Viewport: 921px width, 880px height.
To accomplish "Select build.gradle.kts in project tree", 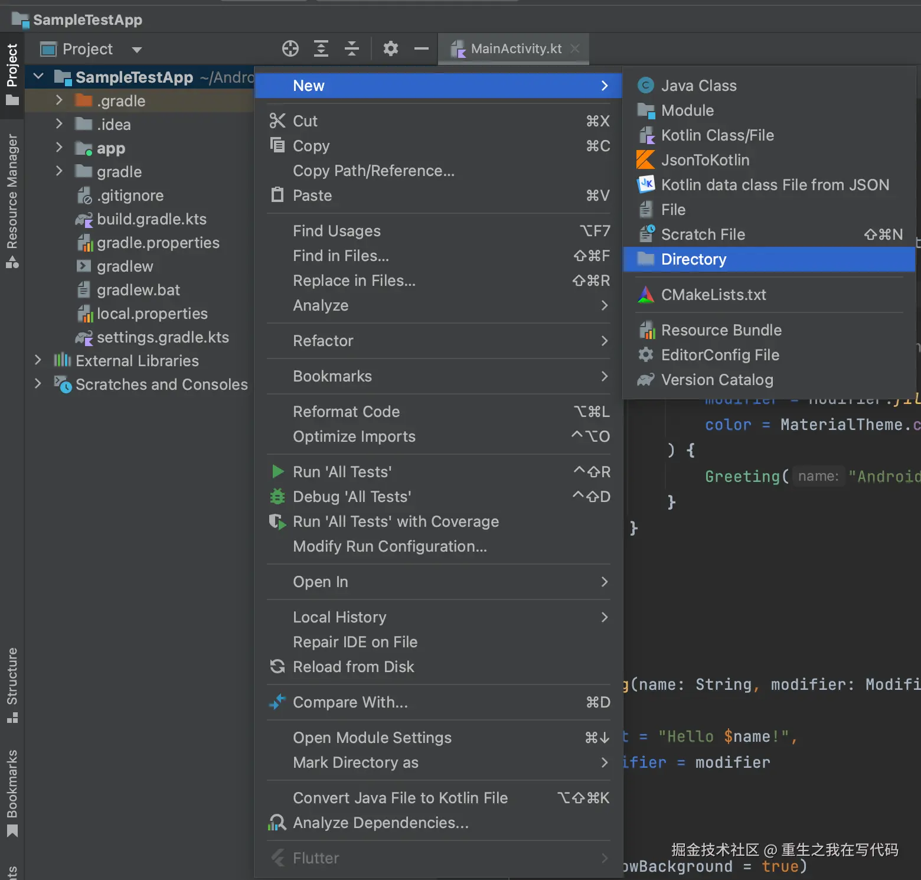I will point(151,219).
